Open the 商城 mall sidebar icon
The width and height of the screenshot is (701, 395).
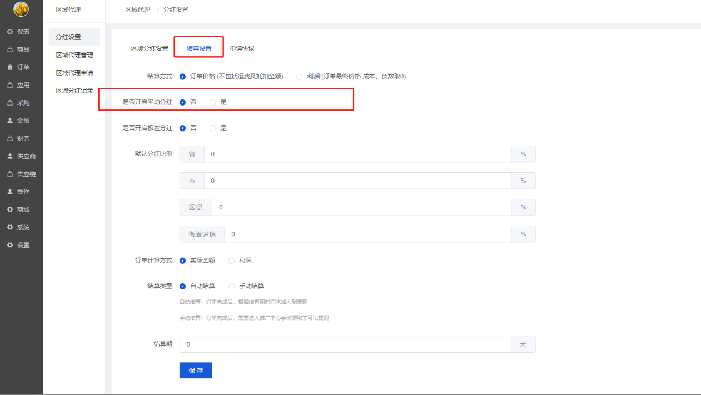coord(10,210)
